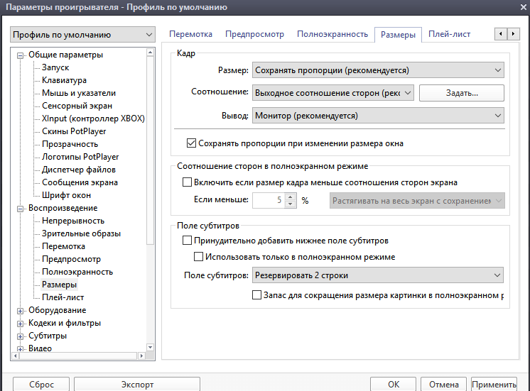Collapse the 'Общие параметры' tree node

pos(21,55)
